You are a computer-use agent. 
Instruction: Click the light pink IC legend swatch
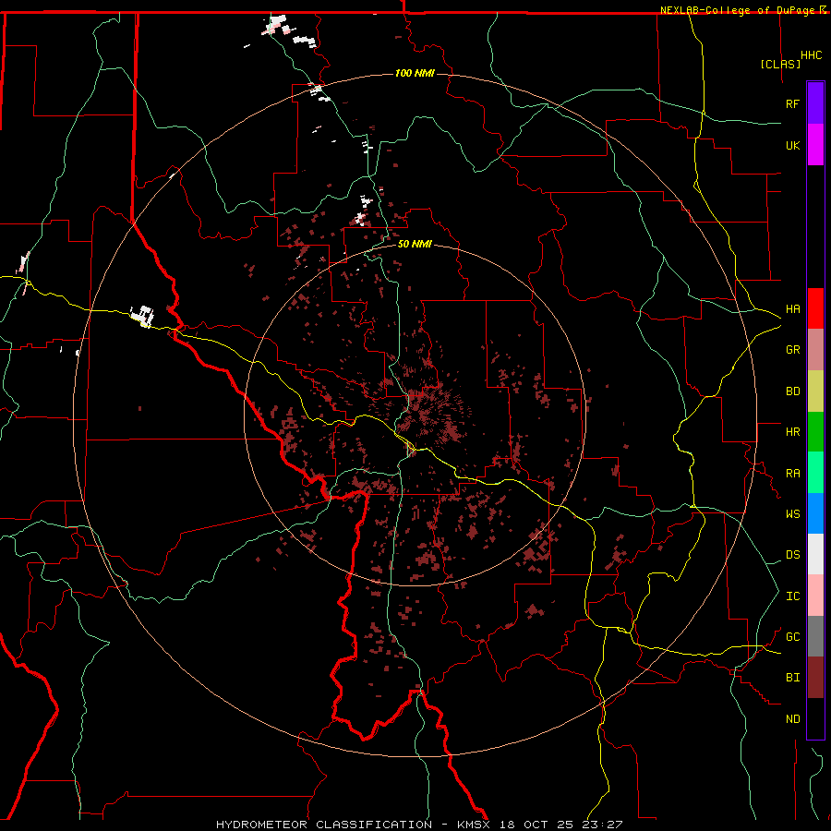(x=815, y=596)
